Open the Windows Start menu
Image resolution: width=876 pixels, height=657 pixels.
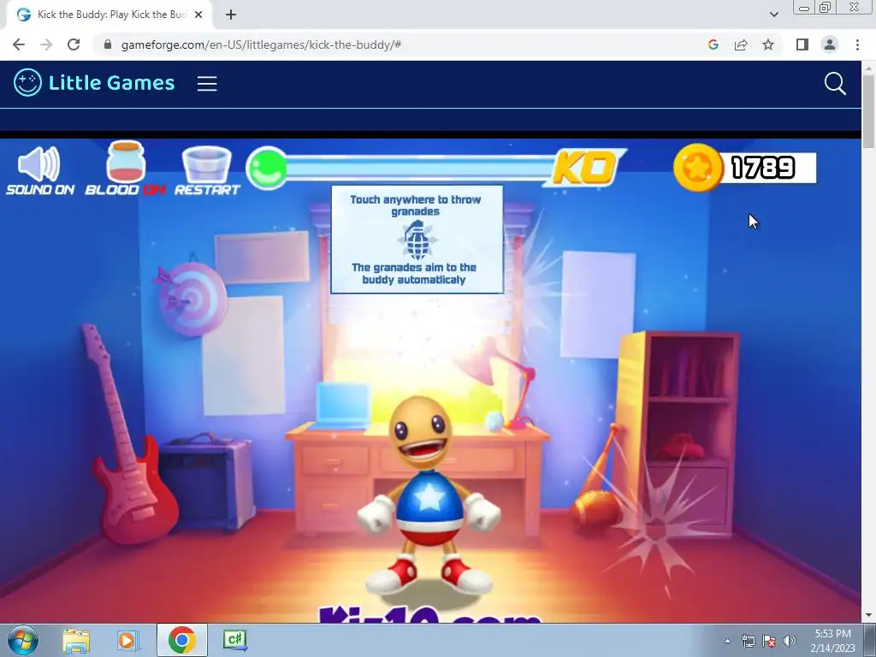[x=22, y=640]
